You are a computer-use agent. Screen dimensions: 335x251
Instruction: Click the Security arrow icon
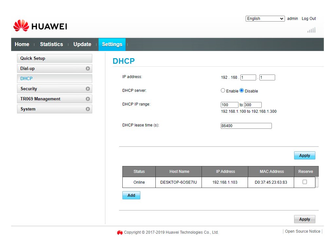pyautogui.click(x=88, y=89)
